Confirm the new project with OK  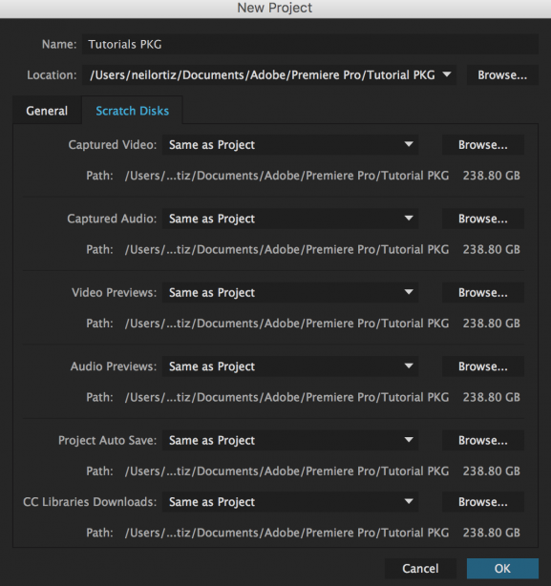click(502, 569)
